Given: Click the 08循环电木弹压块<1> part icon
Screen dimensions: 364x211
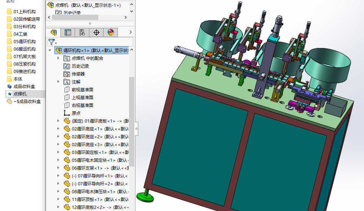Looking at the screenshot, I should [67, 191].
